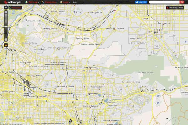The height and width of the screenshot is (125, 188).
Task: Select the La Habra, California label
Action: click(x=58, y=62)
